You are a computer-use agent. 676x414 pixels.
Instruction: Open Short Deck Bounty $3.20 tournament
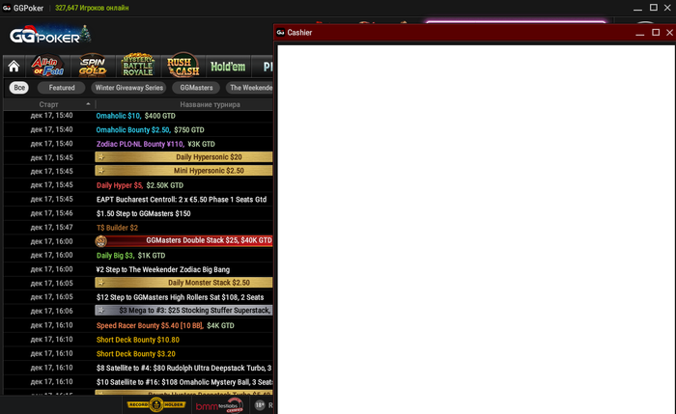click(136, 354)
